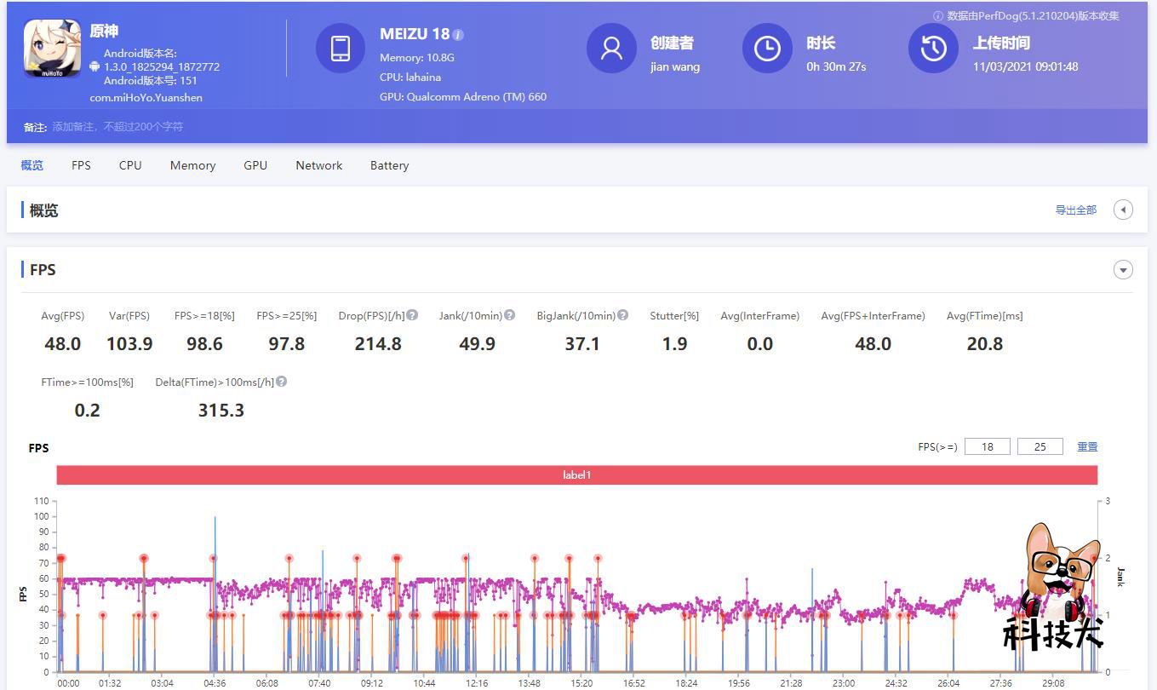Open help icon beside BigJank(/10min)
Viewport: 1157px width, 690px height.
tap(622, 315)
